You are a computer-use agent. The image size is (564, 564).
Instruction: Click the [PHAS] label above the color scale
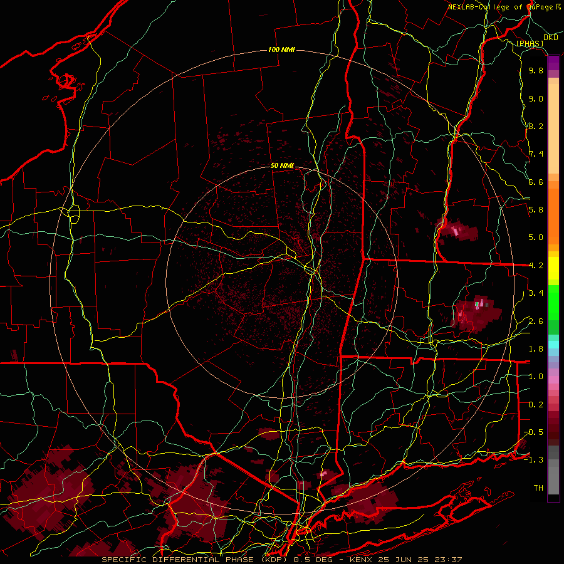pyautogui.click(x=530, y=43)
